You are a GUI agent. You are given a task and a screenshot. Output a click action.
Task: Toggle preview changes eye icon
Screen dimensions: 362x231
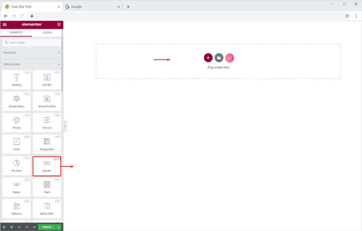34,227
